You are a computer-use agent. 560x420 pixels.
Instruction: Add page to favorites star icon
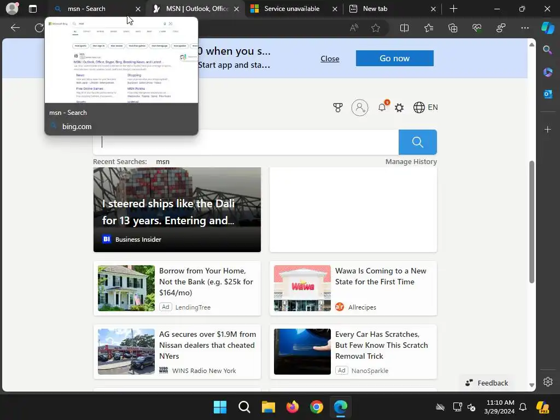375,28
